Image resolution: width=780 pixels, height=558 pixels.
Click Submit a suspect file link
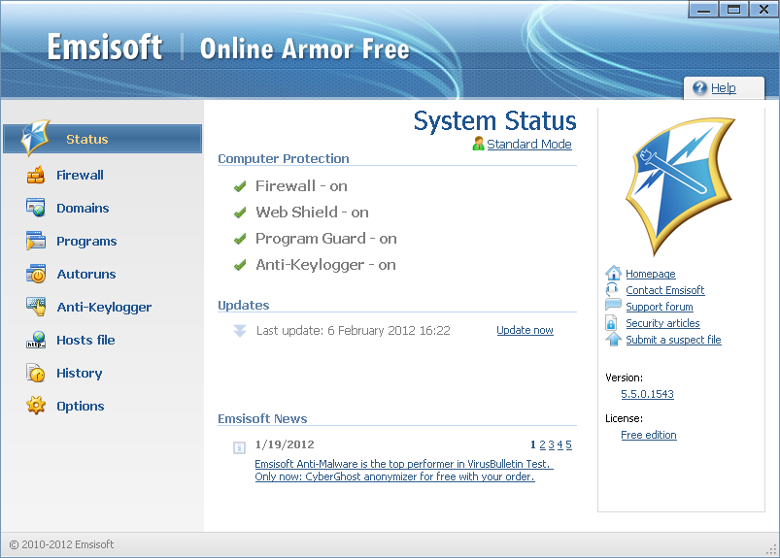[673, 340]
